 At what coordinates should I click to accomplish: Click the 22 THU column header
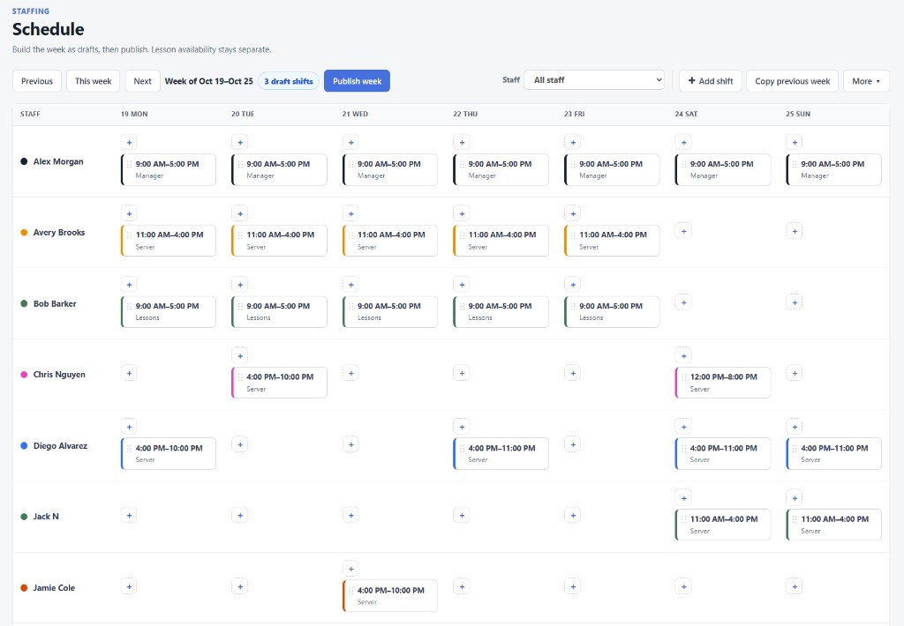click(465, 114)
